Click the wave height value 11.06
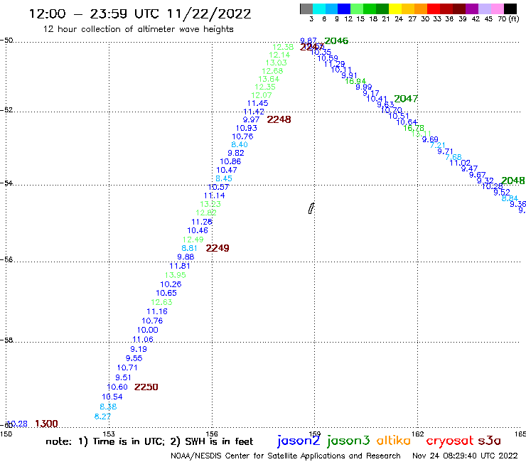 143,340
